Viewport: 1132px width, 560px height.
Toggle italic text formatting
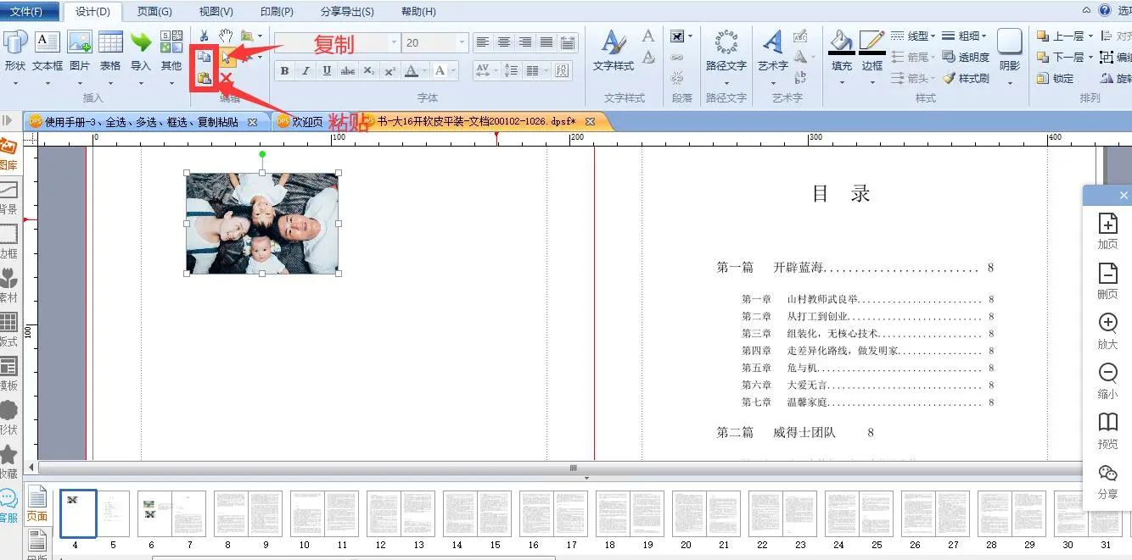(x=305, y=71)
